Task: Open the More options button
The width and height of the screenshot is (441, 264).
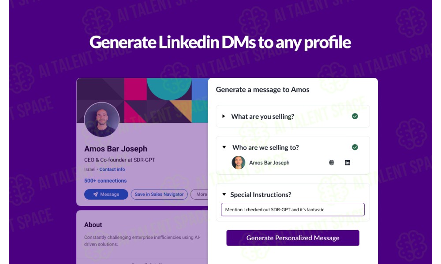Action: tap(200, 194)
